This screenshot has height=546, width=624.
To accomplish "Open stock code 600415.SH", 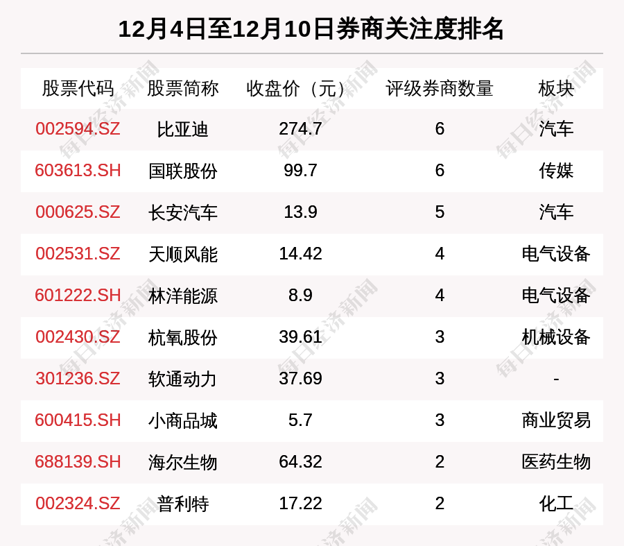I will 78,420.
